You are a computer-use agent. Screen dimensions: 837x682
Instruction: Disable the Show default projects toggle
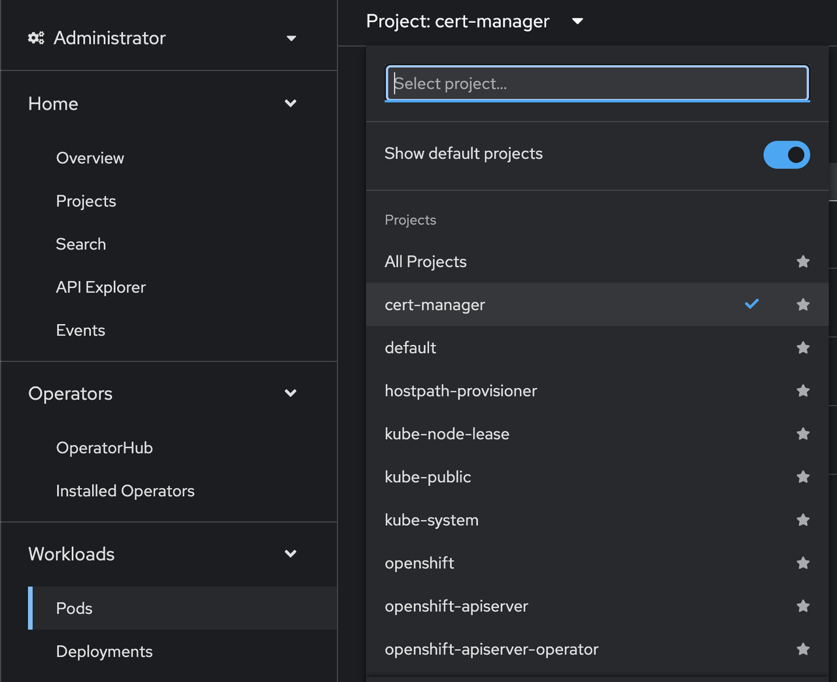point(787,155)
